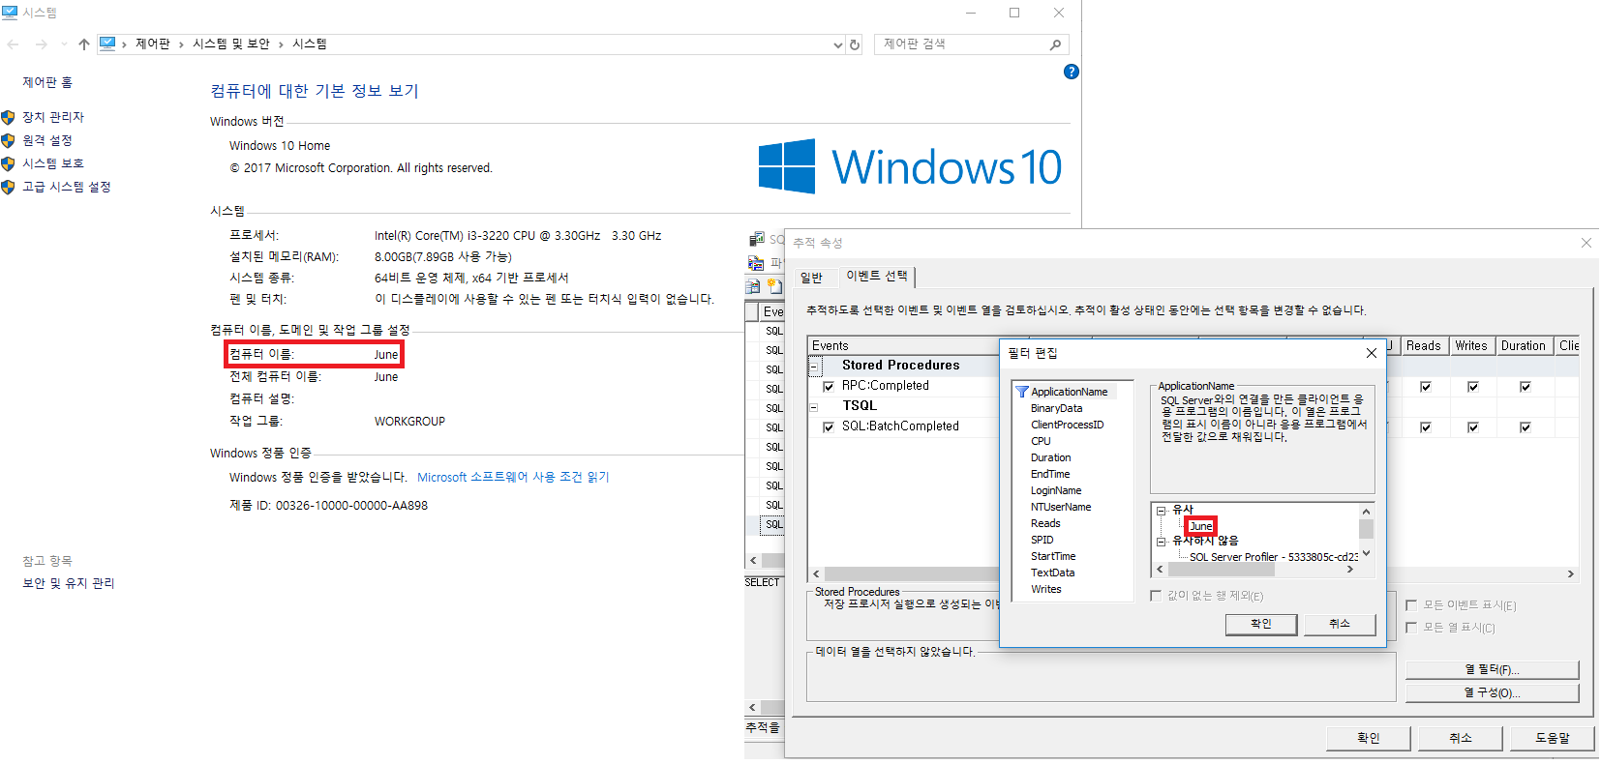1601x764 pixels.
Task: Toggle Duration checkbox in RPC:Completed row
Action: click(1525, 387)
